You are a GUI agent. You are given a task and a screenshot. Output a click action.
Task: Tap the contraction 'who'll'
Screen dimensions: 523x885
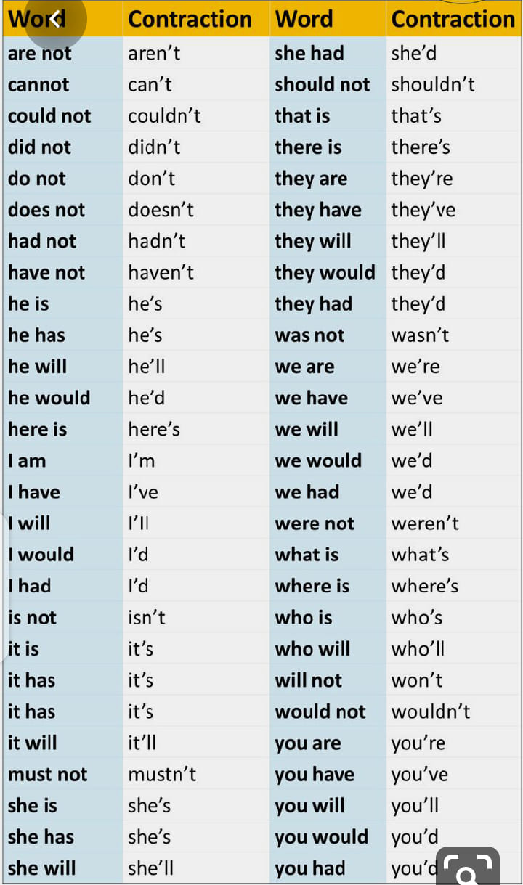point(418,649)
